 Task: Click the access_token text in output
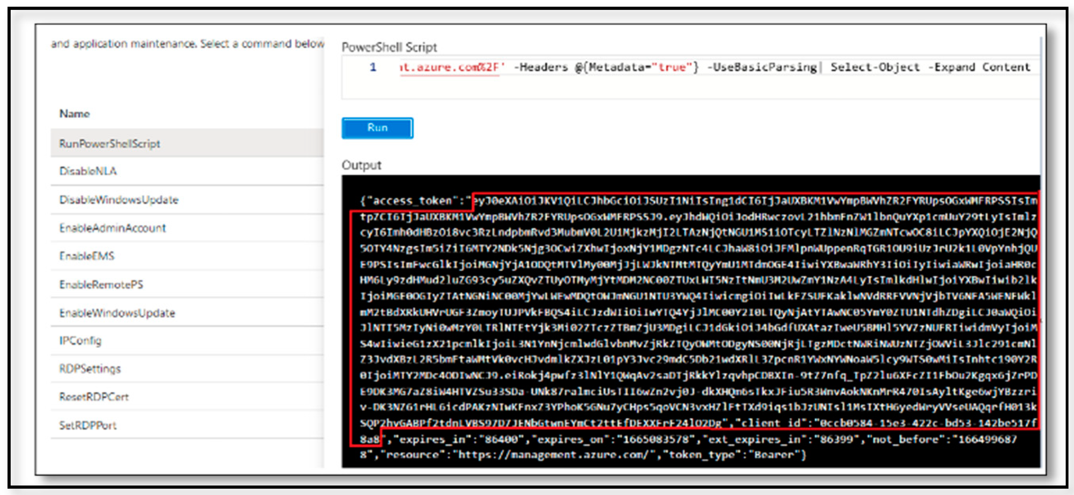(412, 201)
